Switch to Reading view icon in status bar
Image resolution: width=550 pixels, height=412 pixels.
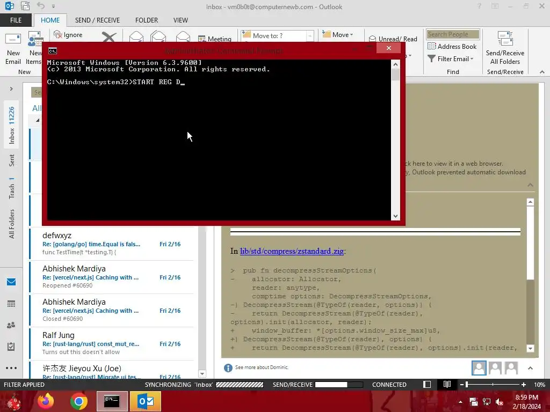(447, 384)
